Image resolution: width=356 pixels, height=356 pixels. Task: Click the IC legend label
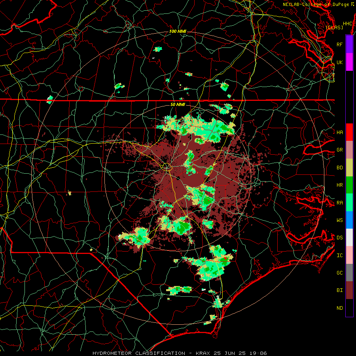click(339, 256)
